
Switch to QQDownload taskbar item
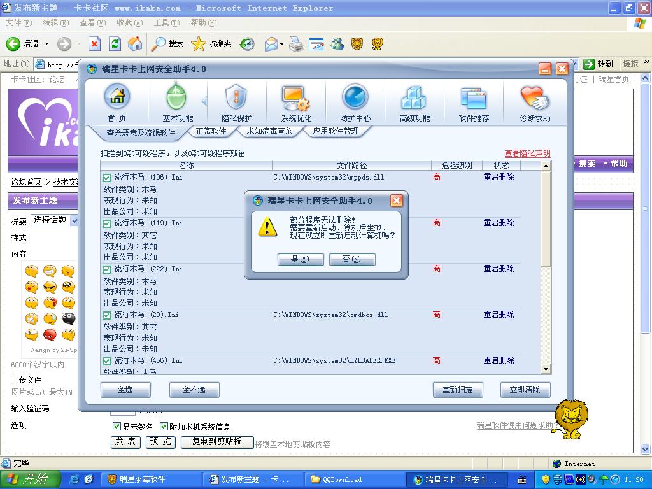pyautogui.click(x=355, y=479)
